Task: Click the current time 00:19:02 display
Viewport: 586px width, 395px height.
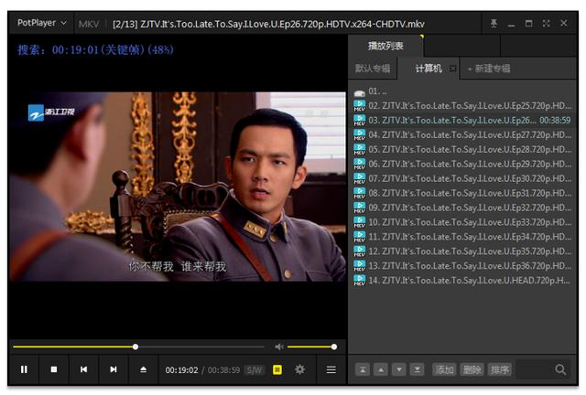Action: click(x=181, y=370)
